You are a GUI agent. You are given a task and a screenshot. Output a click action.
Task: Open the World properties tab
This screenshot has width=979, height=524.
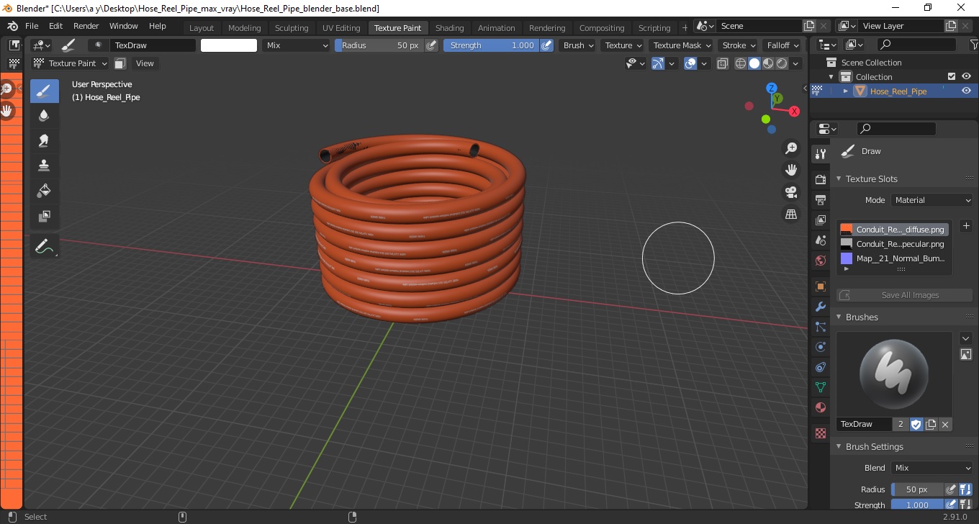(x=820, y=261)
